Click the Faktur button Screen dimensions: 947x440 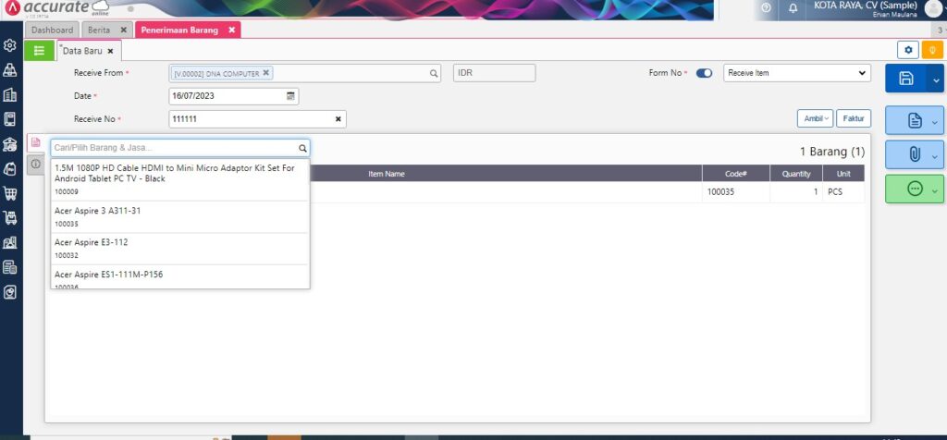point(854,119)
